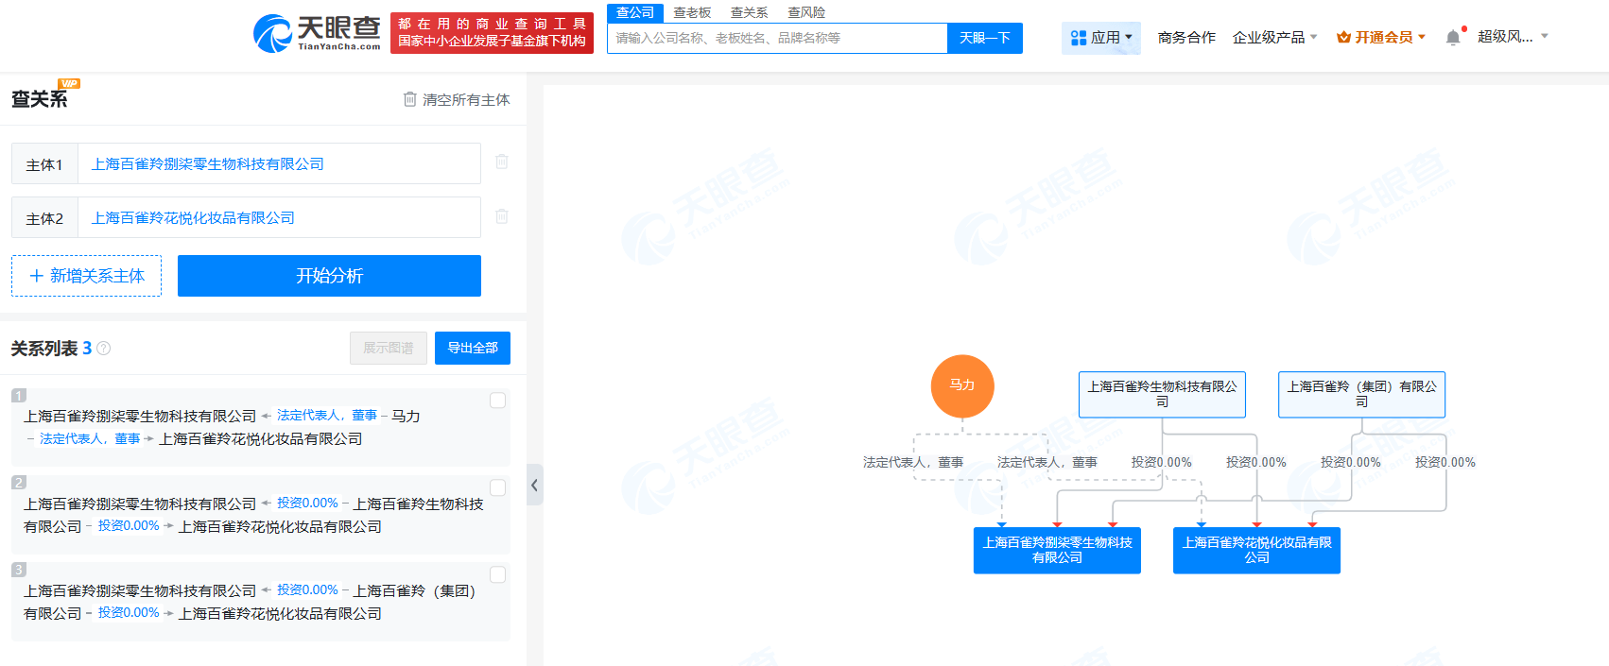The width and height of the screenshot is (1609, 666).
Task: Select the 马力 node in the graph
Action: click(x=962, y=385)
